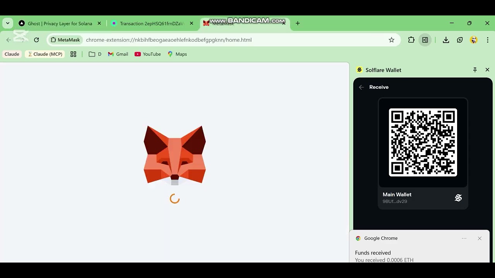Open the Gmail bookmark
This screenshot has height=278, width=495.
coord(118,54)
